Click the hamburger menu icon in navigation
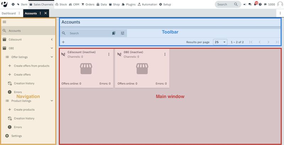The image size is (284, 145). pos(5,22)
